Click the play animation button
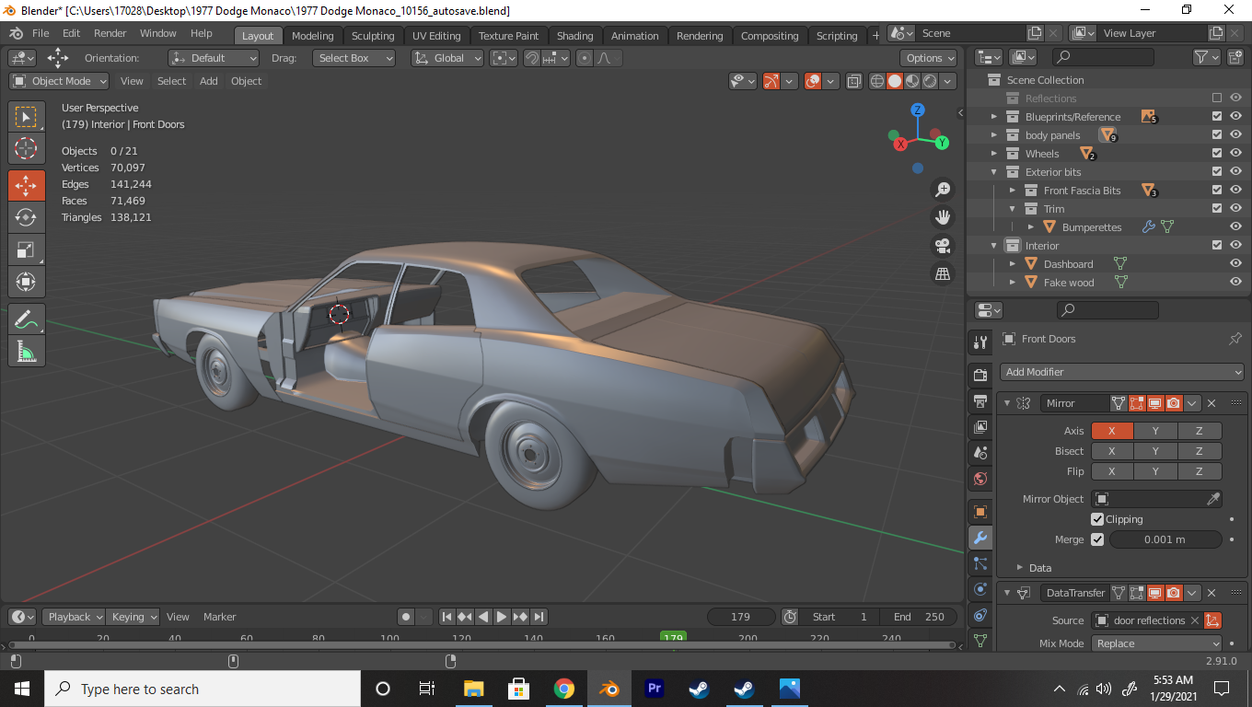This screenshot has height=707, width=1252. point(502,617)
